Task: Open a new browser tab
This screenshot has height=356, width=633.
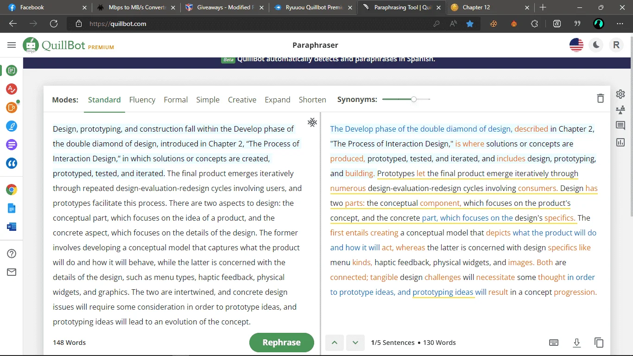Action: coord(543,7)
